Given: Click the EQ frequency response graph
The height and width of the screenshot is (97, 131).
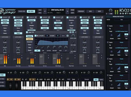Looking at the screenshot, I should 52,41.
